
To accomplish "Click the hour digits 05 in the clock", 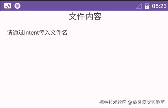I will [155, 6].
